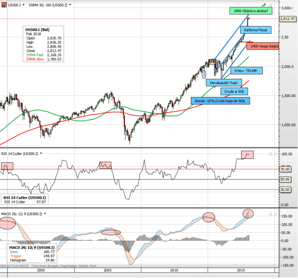Maximize the RSI panel
The image size is (298, 279).
click(270, 154)
